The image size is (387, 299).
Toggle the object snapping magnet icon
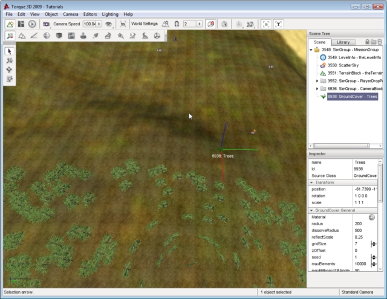click(177, 24)
